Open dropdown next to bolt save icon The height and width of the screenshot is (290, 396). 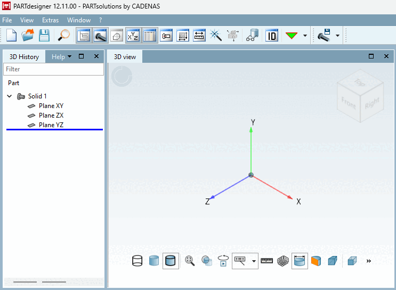(x=338, y=36)
